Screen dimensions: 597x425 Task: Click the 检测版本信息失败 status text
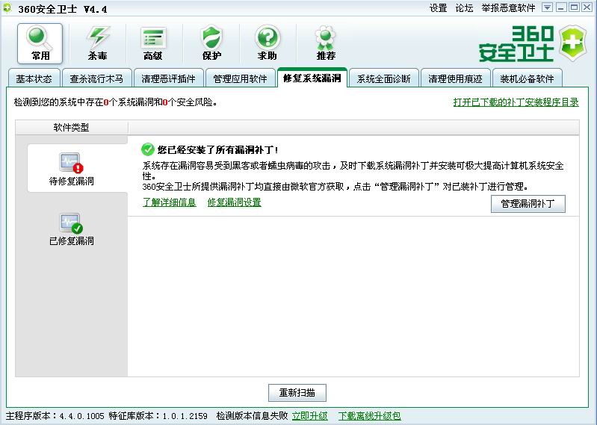coord(252,416)
